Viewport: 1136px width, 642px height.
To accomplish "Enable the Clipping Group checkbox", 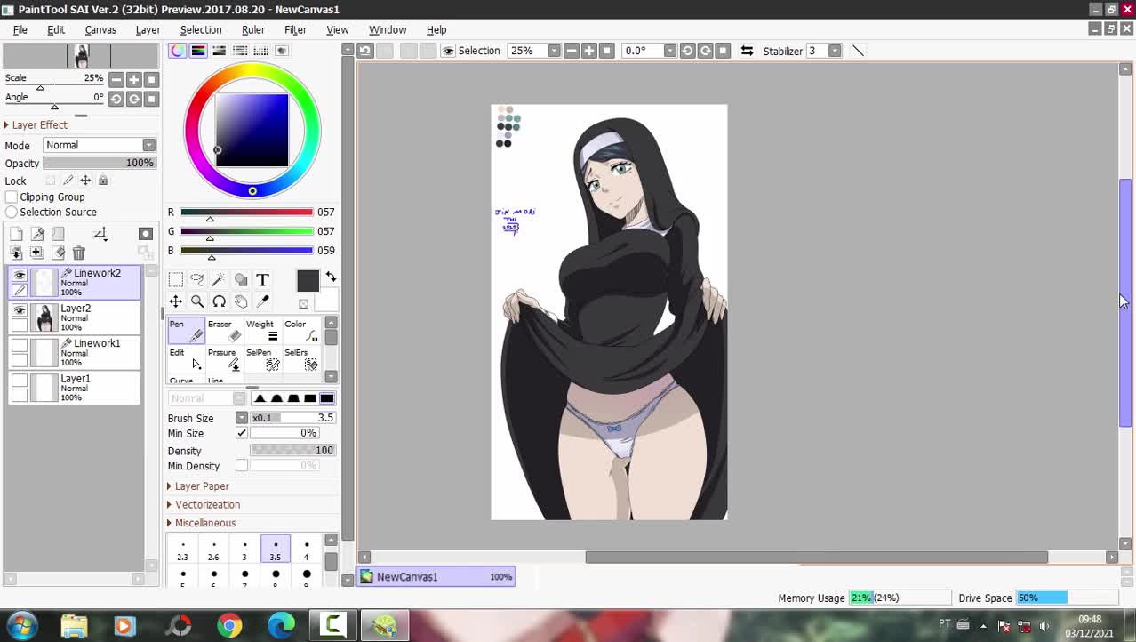I will point(12,197).
